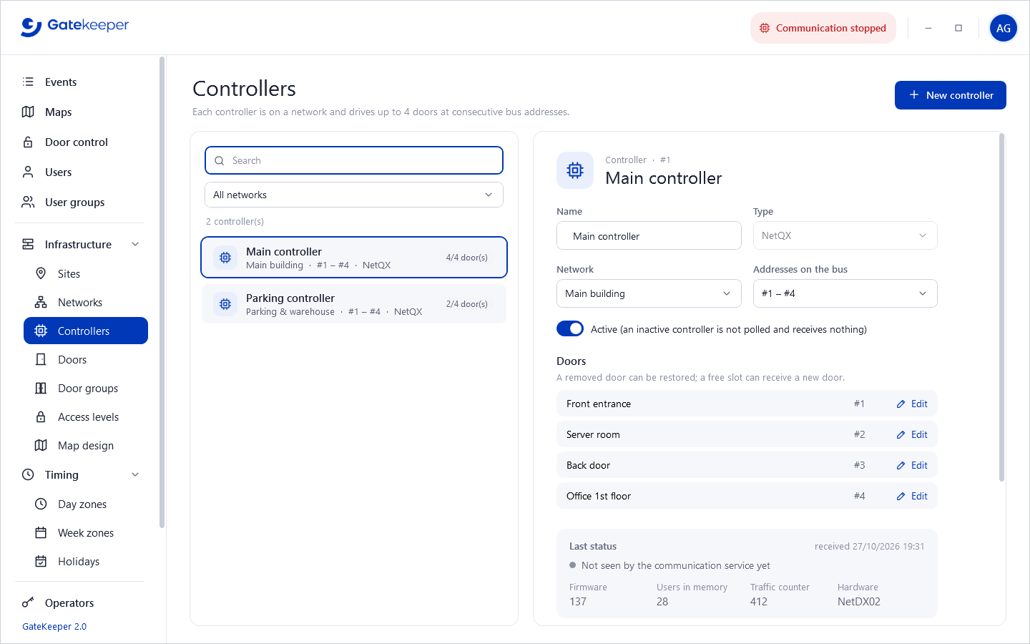Toggle the Active controller switch
Screen dimensions: 1030x644
click(x=570, y=328)
